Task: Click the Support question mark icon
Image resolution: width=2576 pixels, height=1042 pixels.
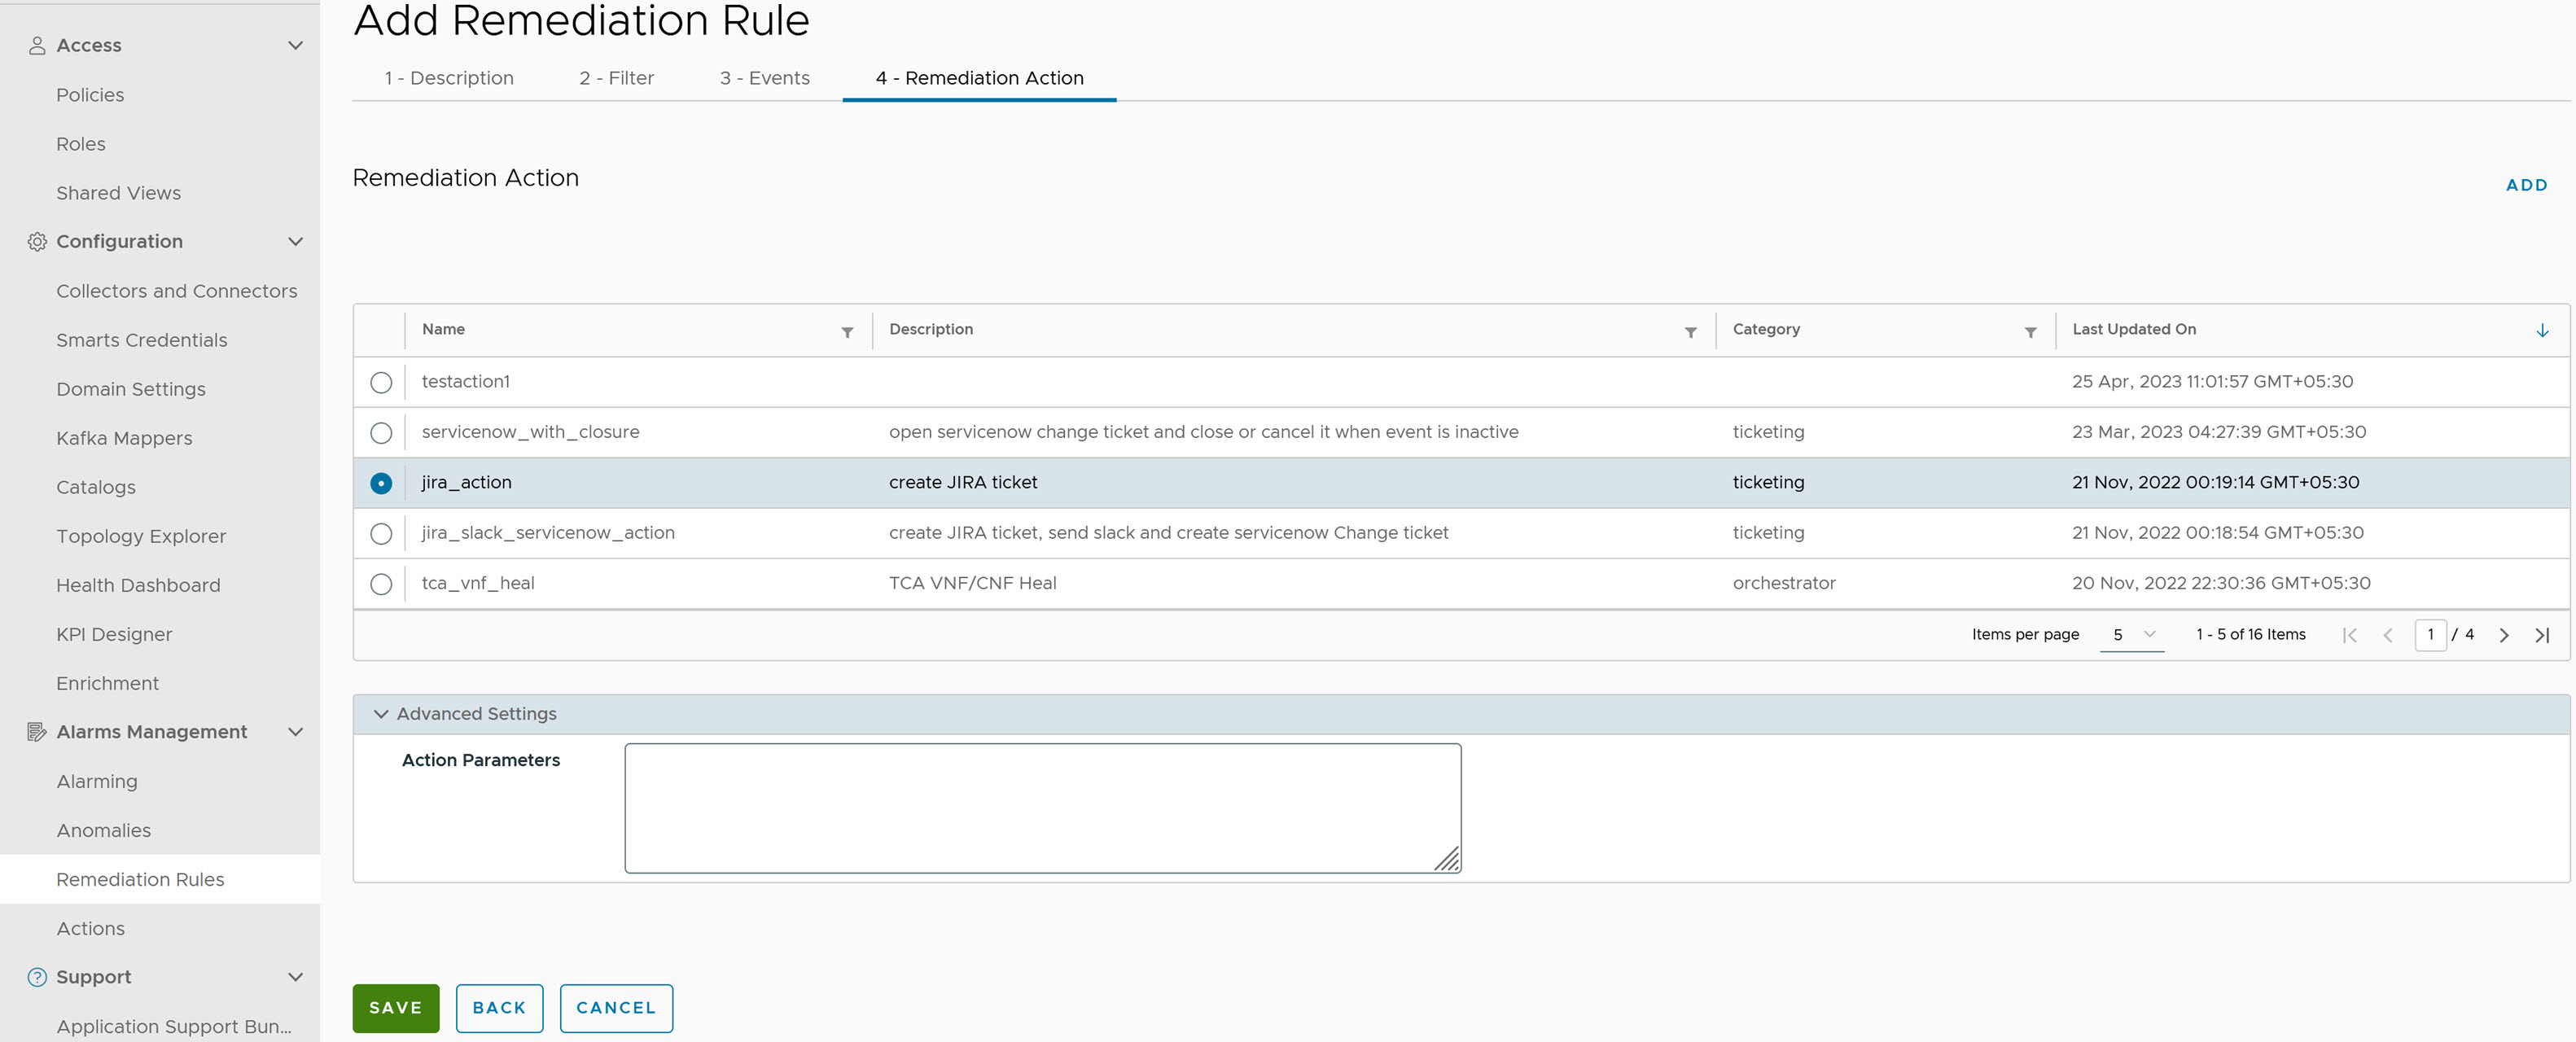Action: click(x=37, y=977)
